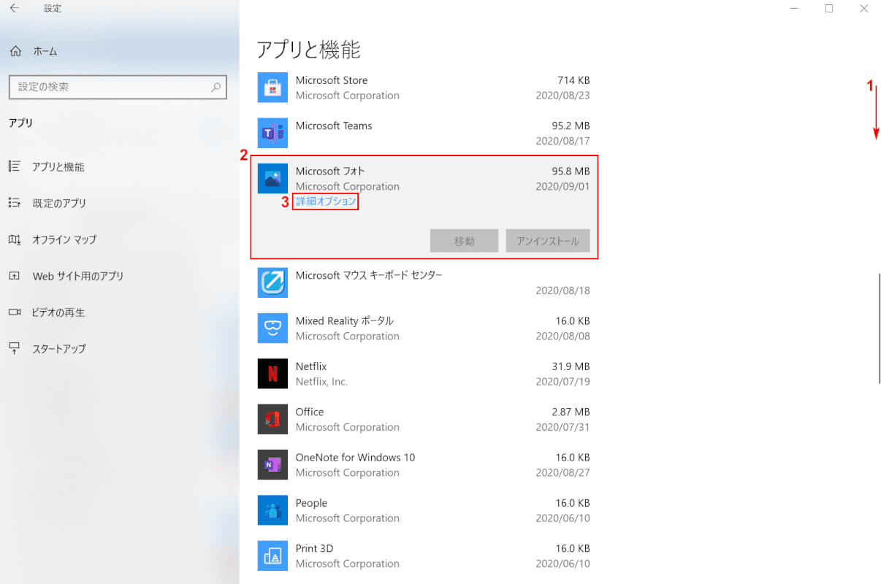Select the Web サイト用のアプリ sidebar icon
This screenshot has width=881, height=584.
click(x=15, y=276)
